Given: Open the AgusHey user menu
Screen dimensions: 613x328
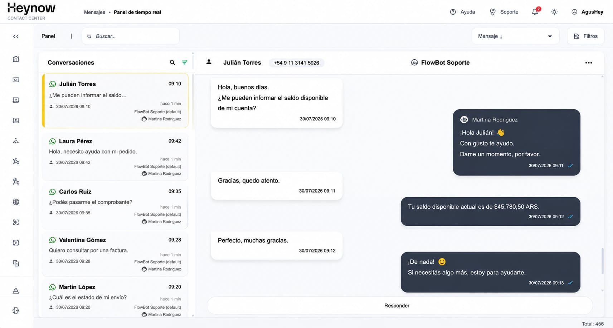Looking at the screenshot, I should pyautogui.click(x=592, y=12).
